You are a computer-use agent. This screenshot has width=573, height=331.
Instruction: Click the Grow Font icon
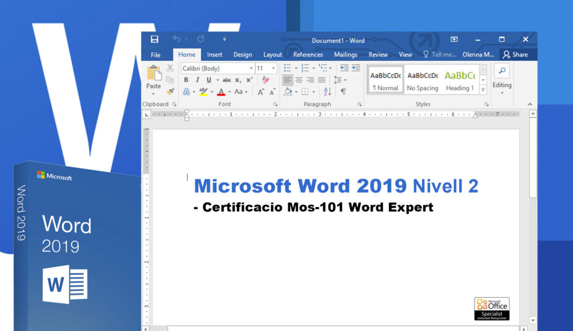(261, 92)
